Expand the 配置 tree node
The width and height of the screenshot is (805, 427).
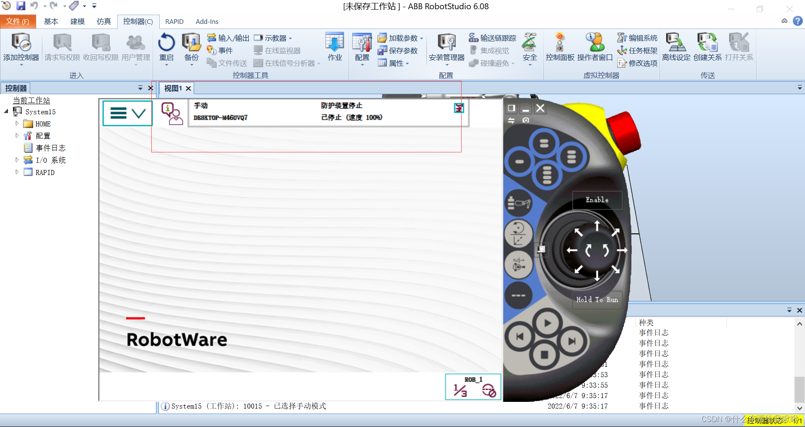(x=17, y=136)
